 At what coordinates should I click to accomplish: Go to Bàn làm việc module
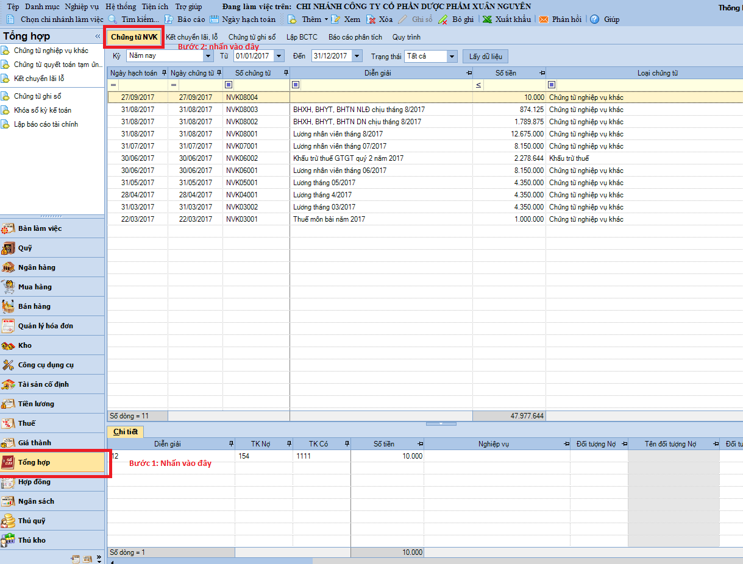pos(52,228)
